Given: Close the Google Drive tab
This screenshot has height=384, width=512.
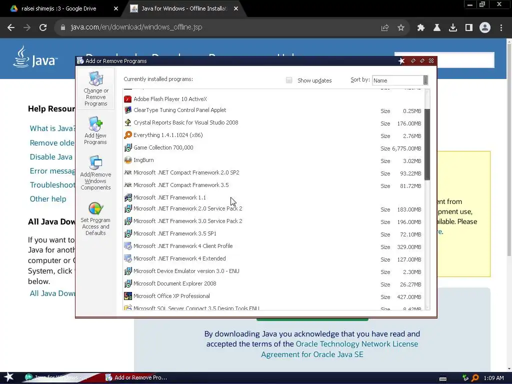Looking at the screenshot, I should pyautogui.click(x=116, y=9).
